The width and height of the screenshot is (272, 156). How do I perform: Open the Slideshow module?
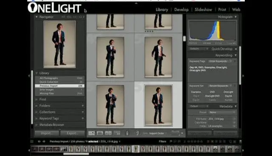click(203, 10)
